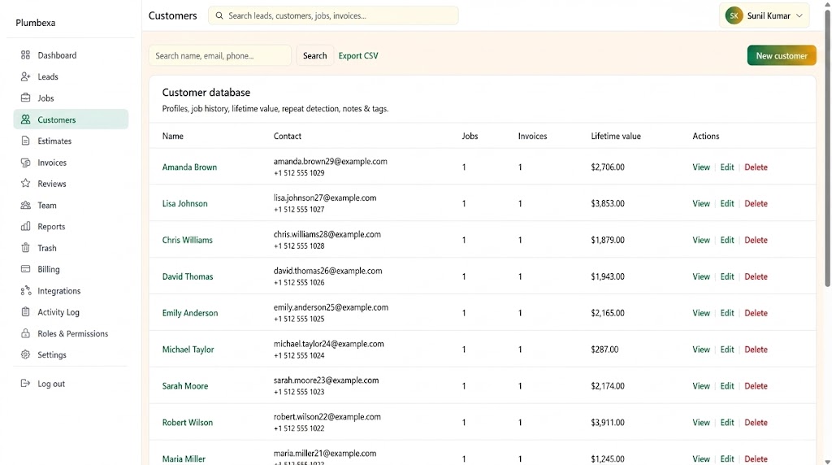The height and width of the screenshot is (465, 832).
Task: Open Billing in the sidebar
Action: (71, 269)
